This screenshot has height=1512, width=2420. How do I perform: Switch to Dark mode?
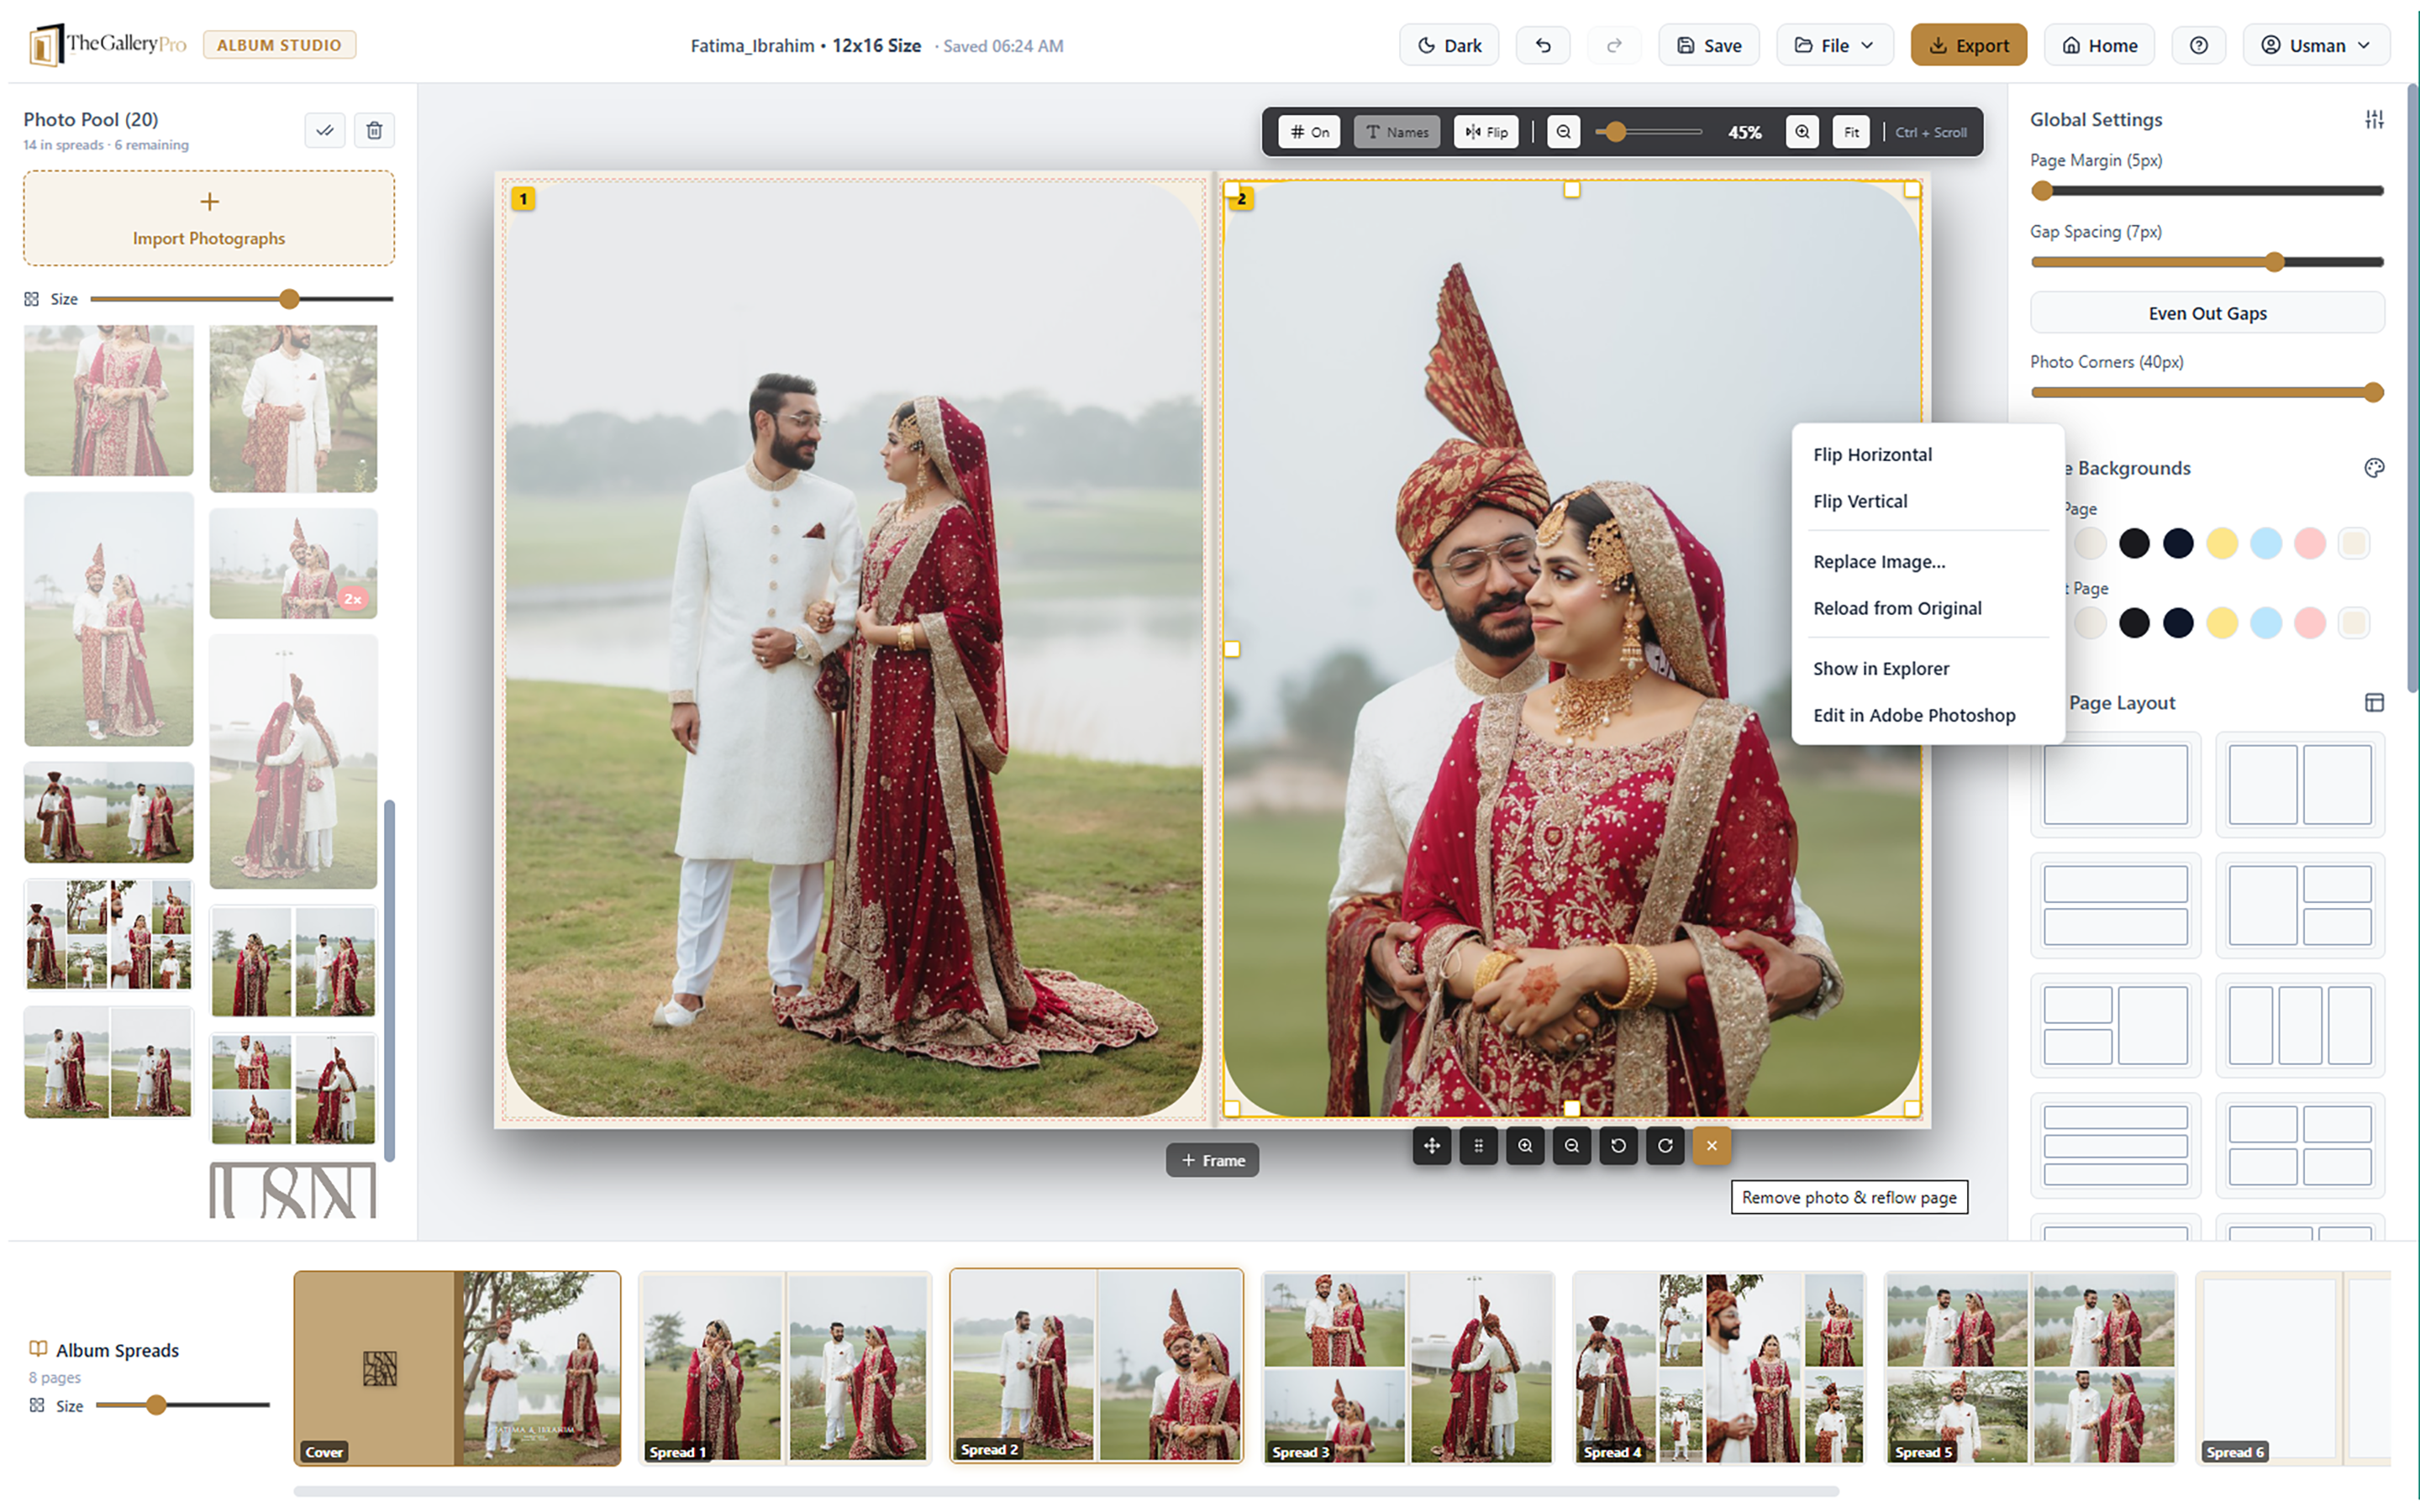click(x=1449, y=45)
